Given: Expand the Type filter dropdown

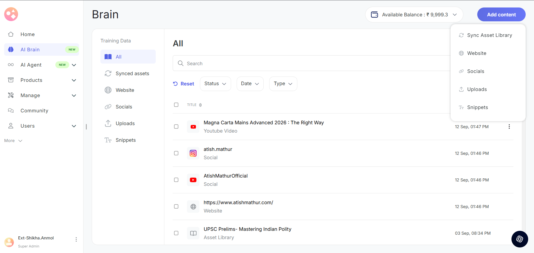Looking at the screenshot, I should pos(283,84).
